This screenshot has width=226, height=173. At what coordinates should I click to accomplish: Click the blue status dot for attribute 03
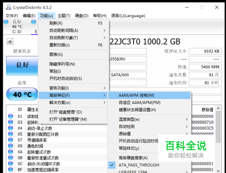tap(10, 122)
